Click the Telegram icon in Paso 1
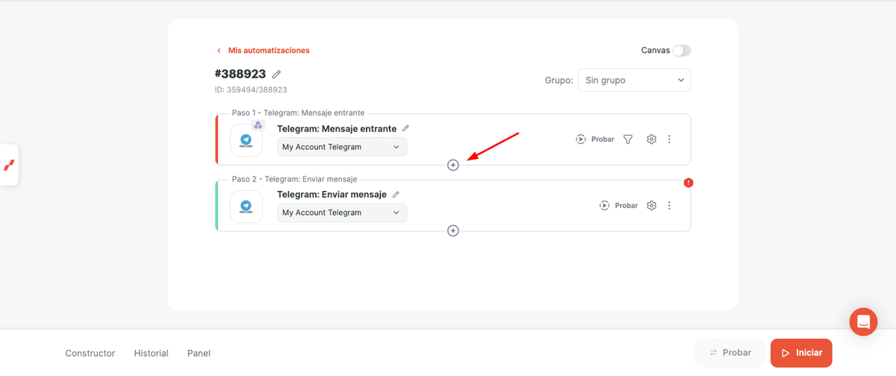Image resolution: width=896 pixels, height=376 pixels. tap(246, 140)
